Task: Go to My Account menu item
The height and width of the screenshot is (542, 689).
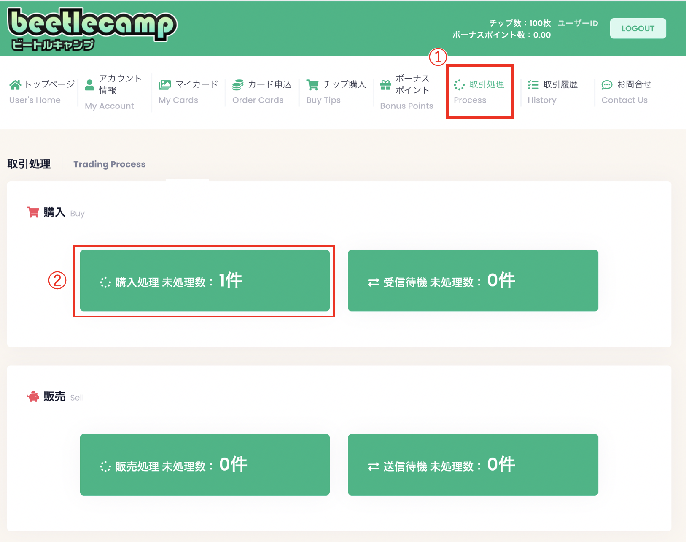Action: 109,106
